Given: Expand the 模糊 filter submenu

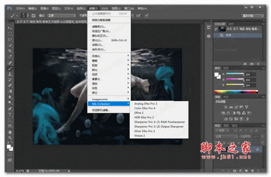Looking at the screenshot, I should [109, 61].
